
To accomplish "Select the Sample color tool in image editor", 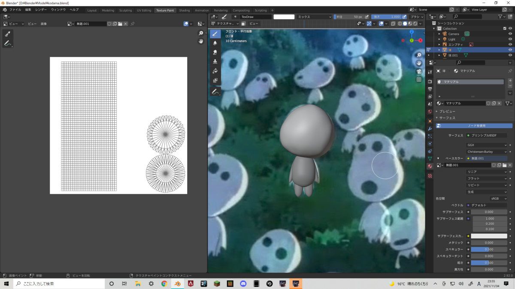I will point(7,34).
